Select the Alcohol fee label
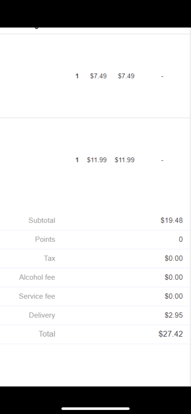Screen dimensions: 191x414 pos(37,277)
